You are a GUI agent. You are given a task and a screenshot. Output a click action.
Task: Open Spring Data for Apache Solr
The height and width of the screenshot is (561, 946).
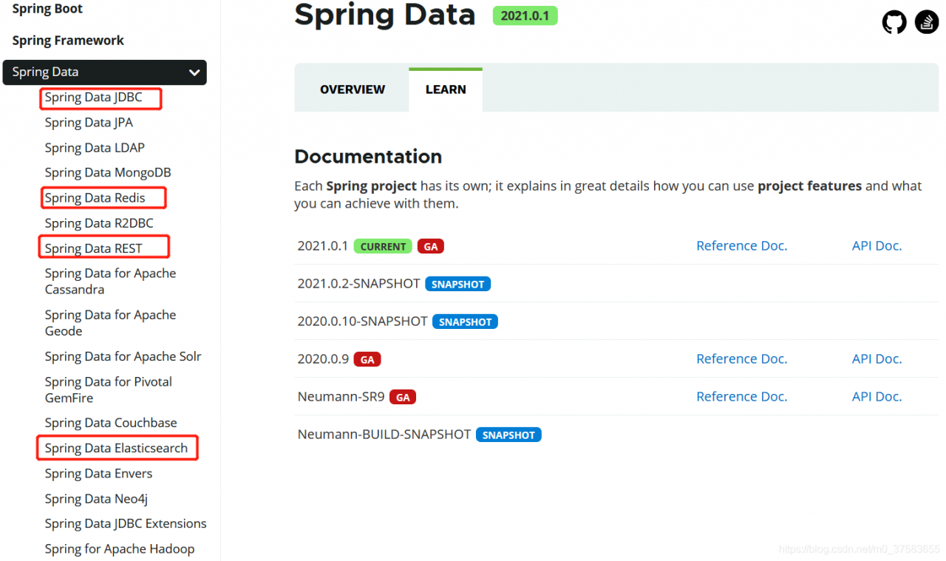123,357
